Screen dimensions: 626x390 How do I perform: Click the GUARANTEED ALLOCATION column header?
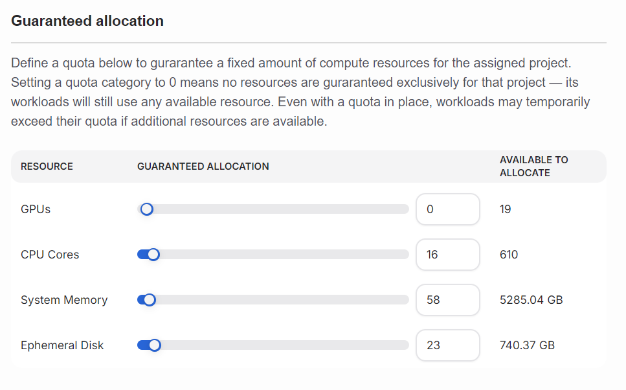[203, 166]
